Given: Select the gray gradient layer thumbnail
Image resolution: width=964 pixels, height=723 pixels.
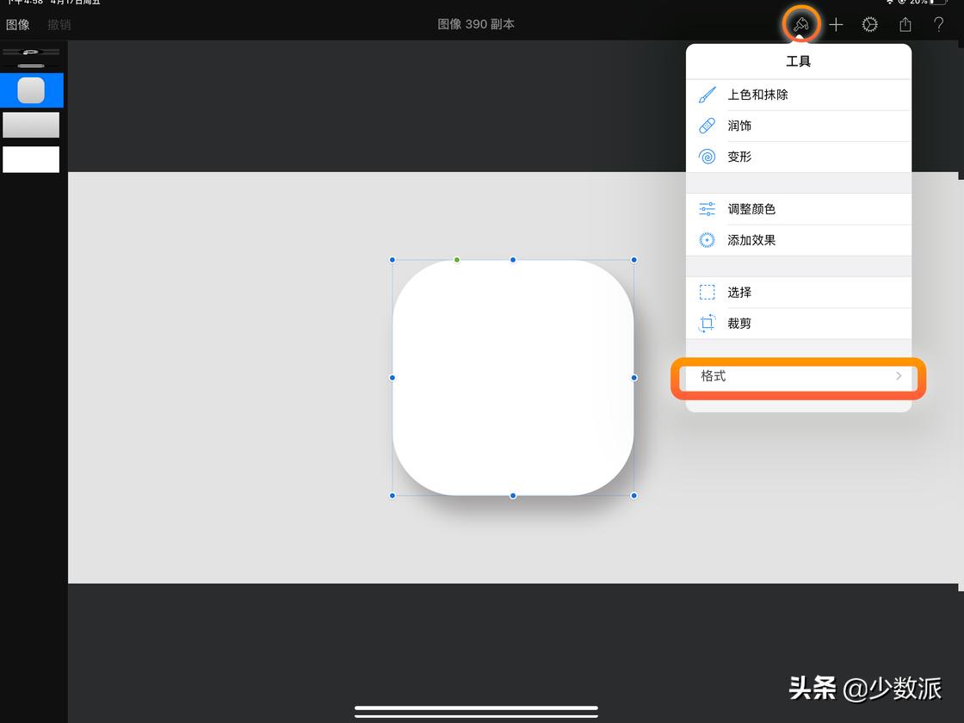Looking at the screenshot, I should (31, 125).
